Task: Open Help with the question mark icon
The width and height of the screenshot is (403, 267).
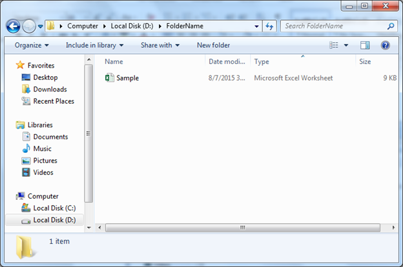Action: (386, 45)
